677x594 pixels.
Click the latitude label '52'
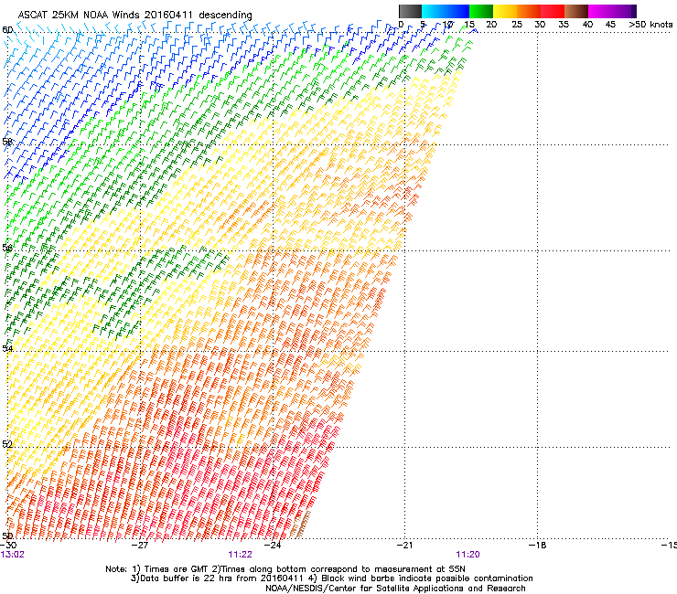[x=7, y=444]
